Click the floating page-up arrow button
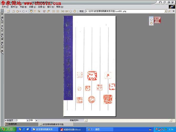176x132 pixels. (x=151, y=19)
